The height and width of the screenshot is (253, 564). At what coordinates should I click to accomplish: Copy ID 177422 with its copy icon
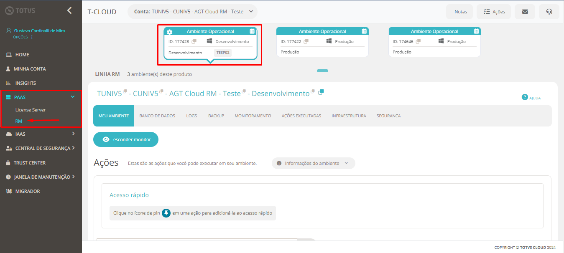coord(306,41)
